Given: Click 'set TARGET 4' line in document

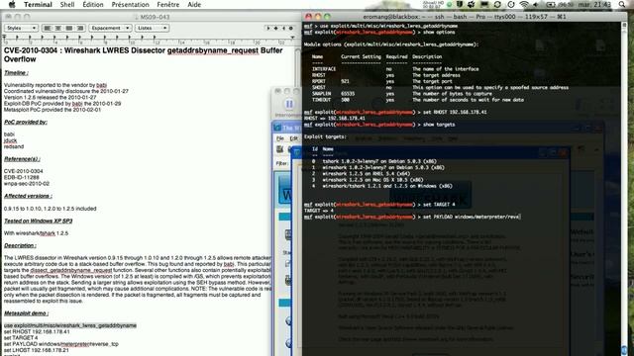Looking at the screenshot, I should coord(21,338).
